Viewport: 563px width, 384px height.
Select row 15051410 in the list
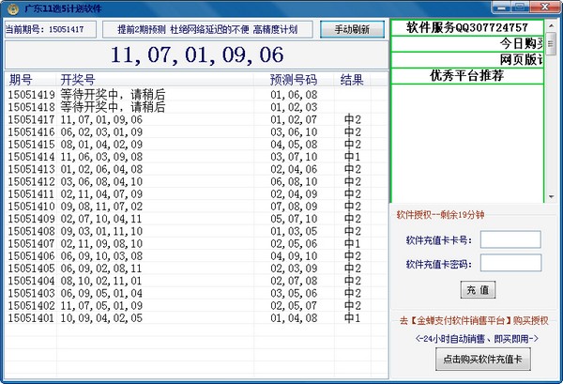[x=196, y=207]
